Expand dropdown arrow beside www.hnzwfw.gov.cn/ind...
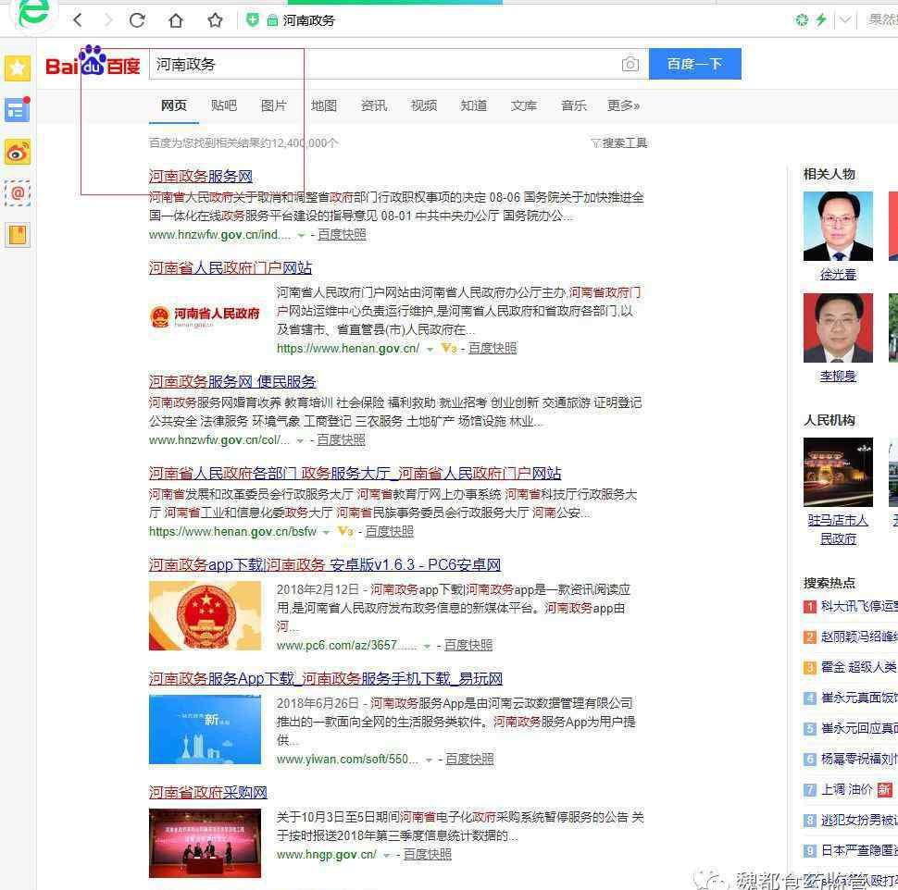The image size is (898, 890). tap(301, 235)
